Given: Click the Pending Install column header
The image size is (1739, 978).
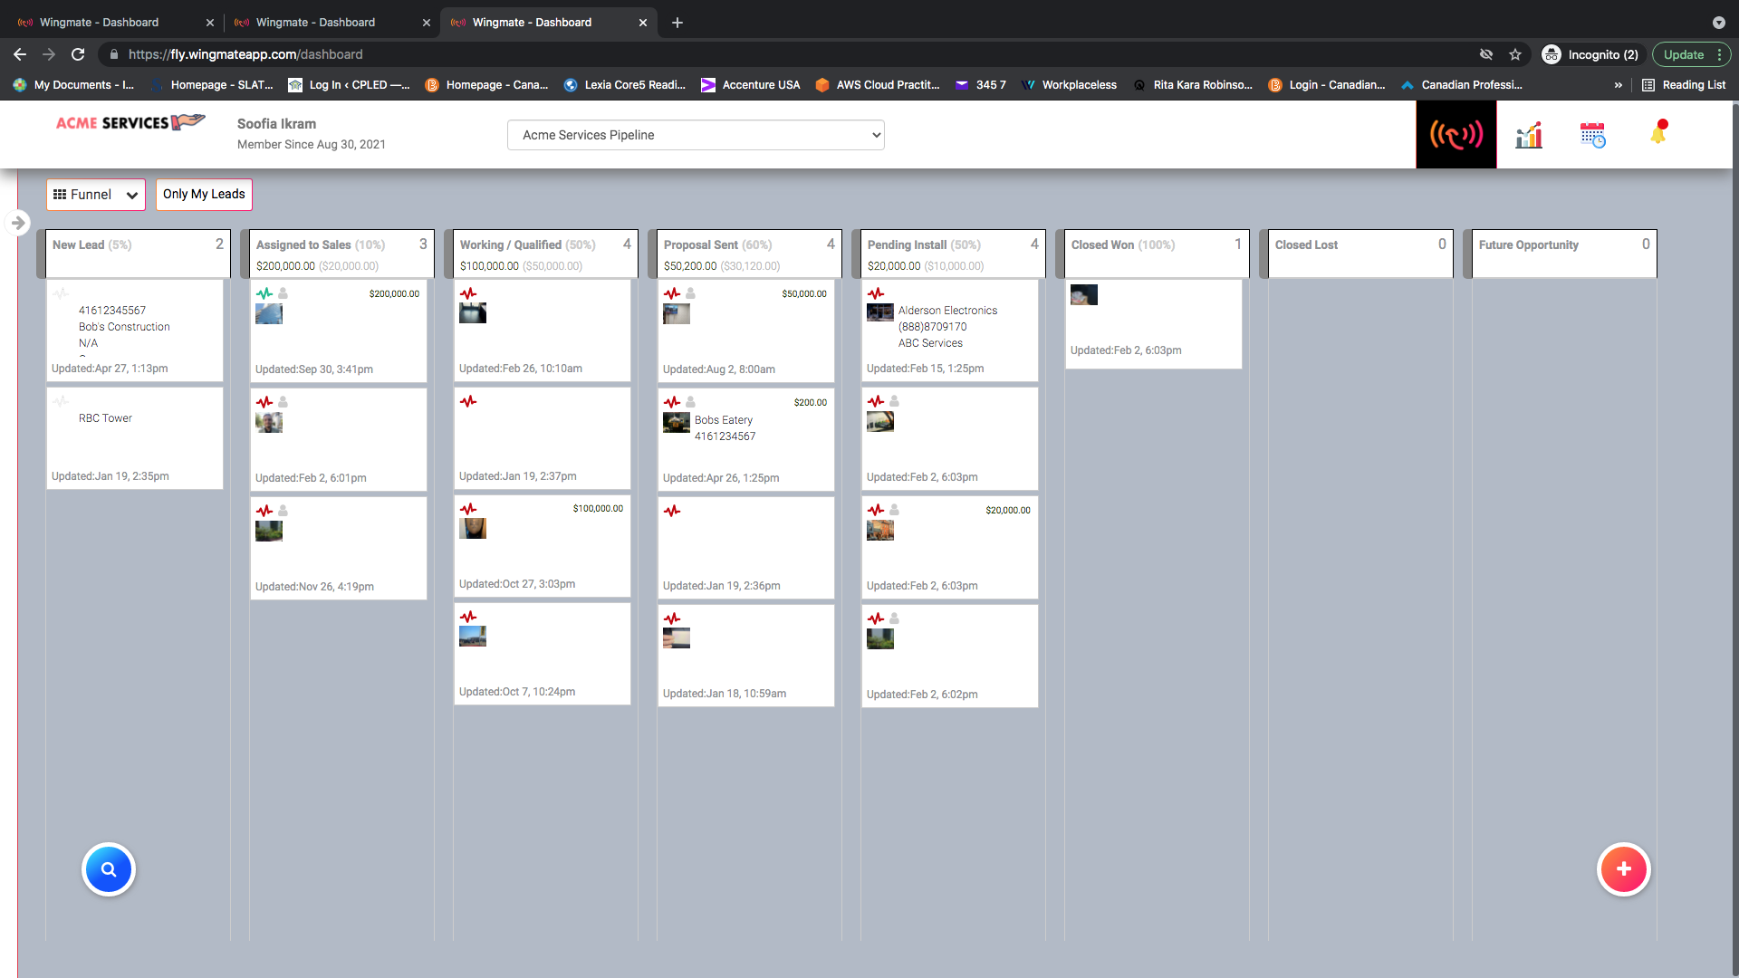Looking at the screenshot, I should pyautogui.click(x=953, y=254).
